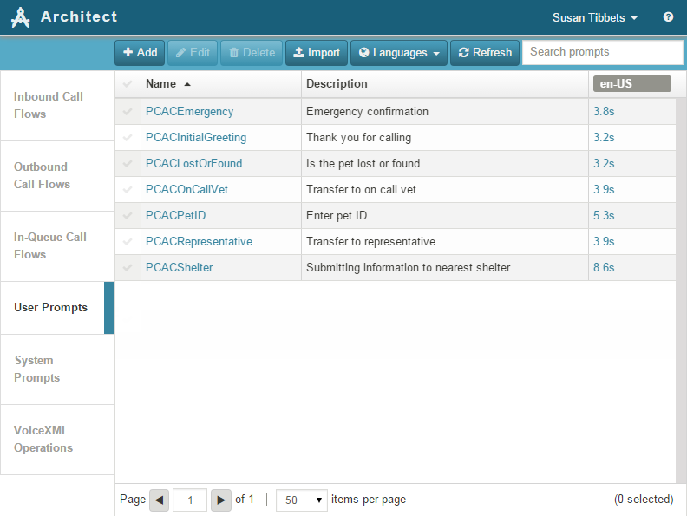Click the Add prompt button
Screen dimensions: 687x516
(x=140, y=53)
